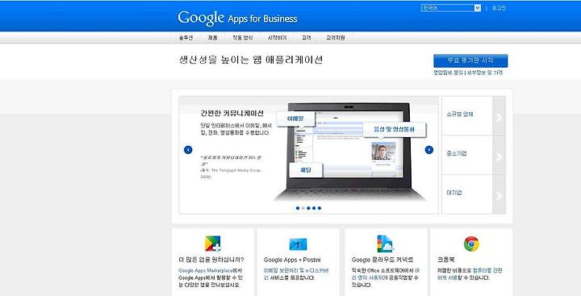Click the video call face thumbnail

pos(383,151)
